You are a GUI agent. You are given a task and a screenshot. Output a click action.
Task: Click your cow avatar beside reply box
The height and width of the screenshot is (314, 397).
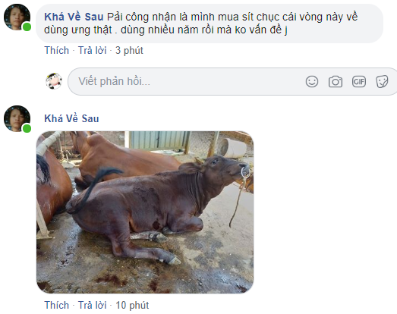pyautogui.click(x=54, y=81)
